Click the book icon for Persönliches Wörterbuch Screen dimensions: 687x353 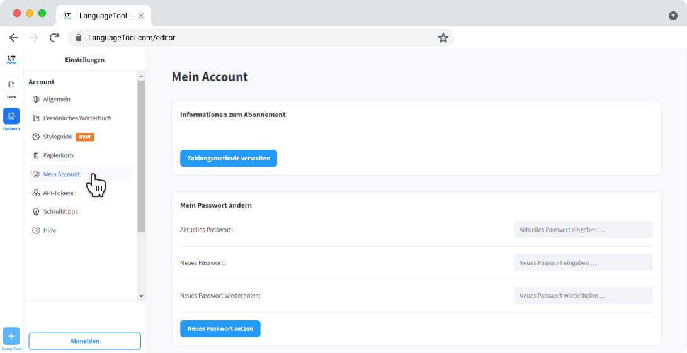(x=36, y=118)
